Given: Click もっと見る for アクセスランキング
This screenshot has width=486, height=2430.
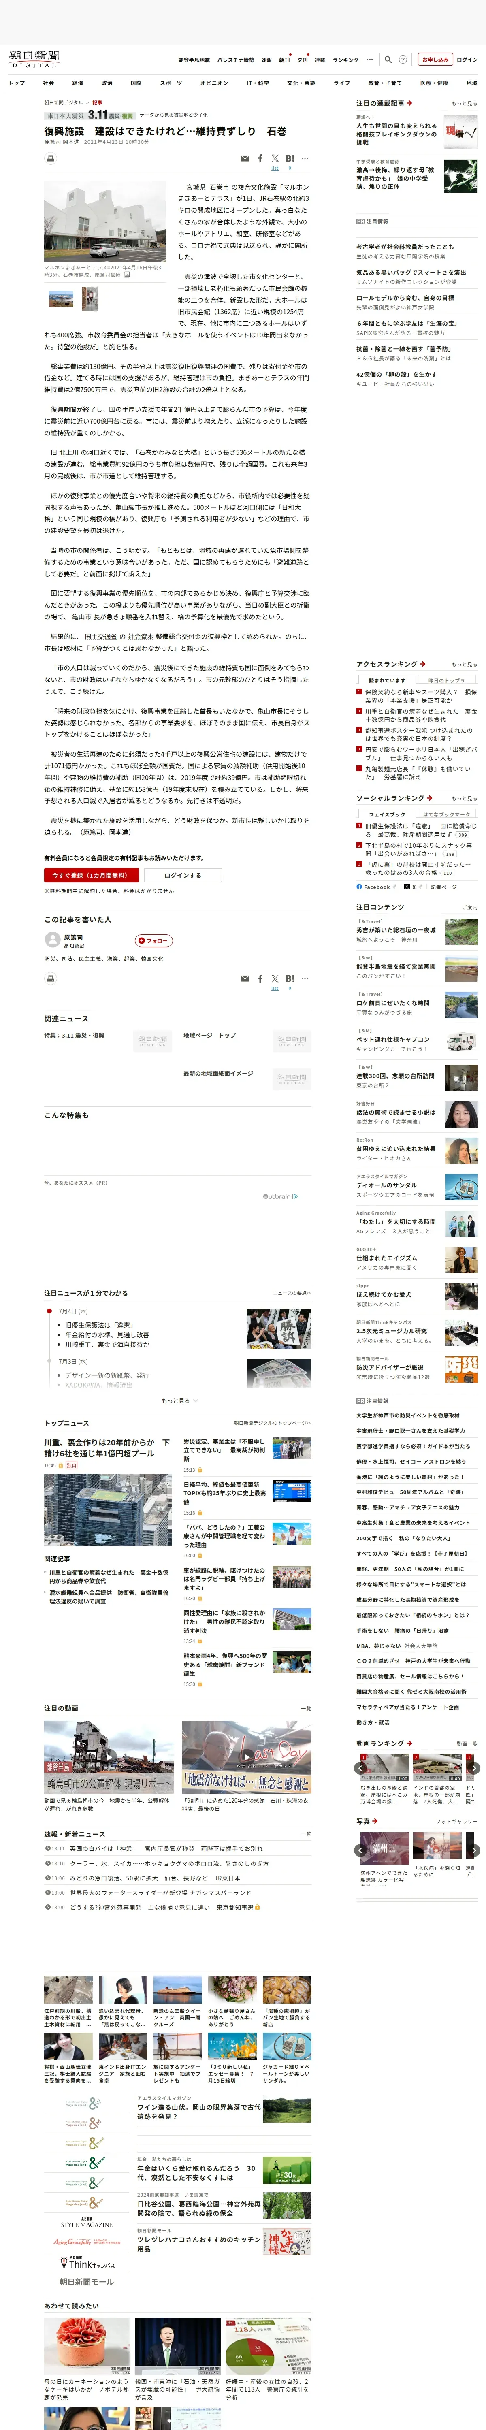Looking at the screenshot, I should [463, 664].
